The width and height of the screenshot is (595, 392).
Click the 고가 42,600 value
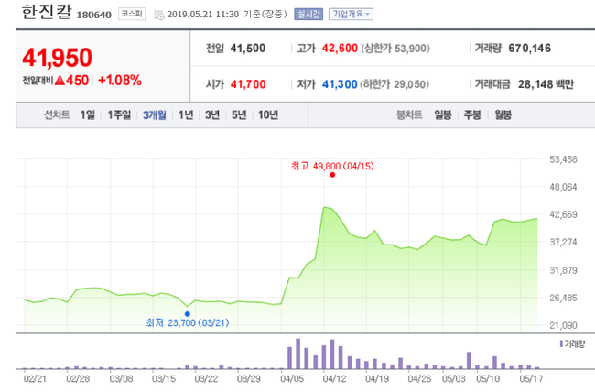pos(340,49)
